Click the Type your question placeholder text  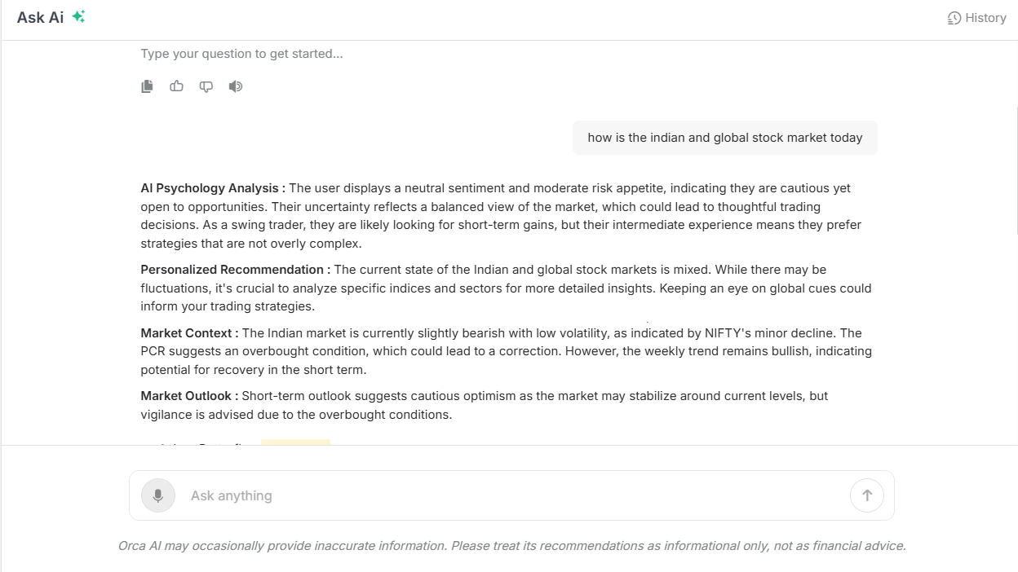click(241, 54)
